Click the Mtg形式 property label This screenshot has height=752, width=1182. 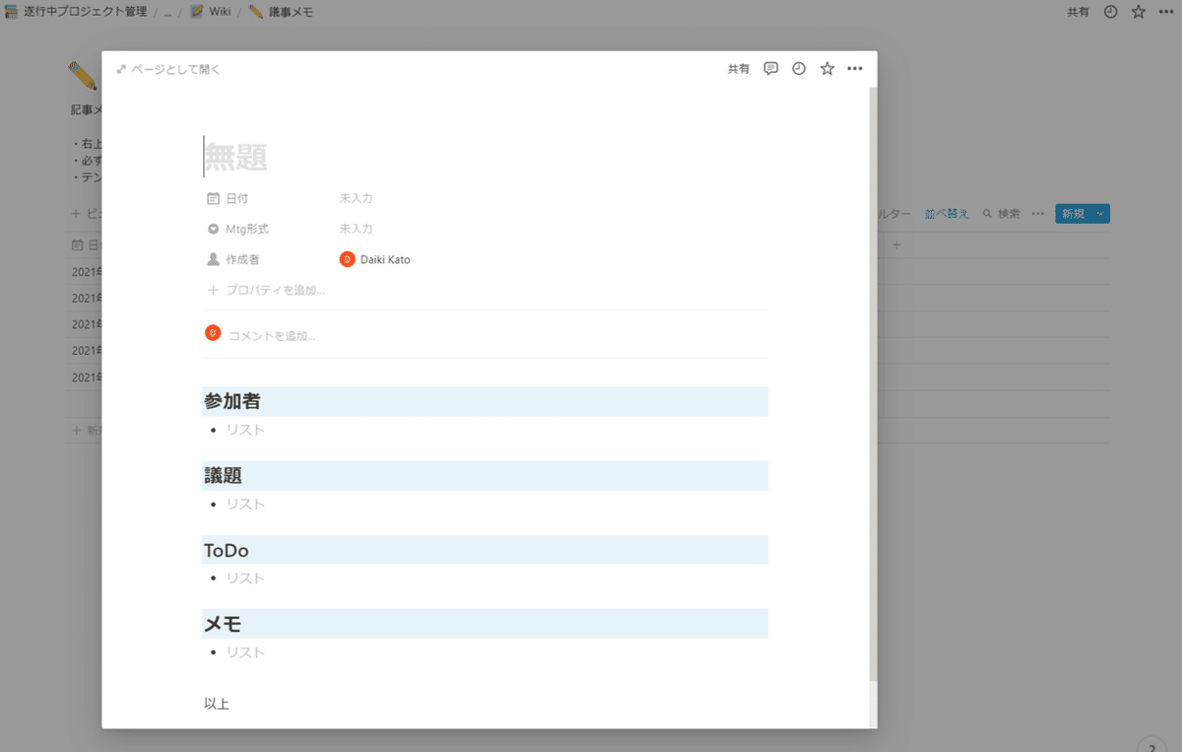237,229
